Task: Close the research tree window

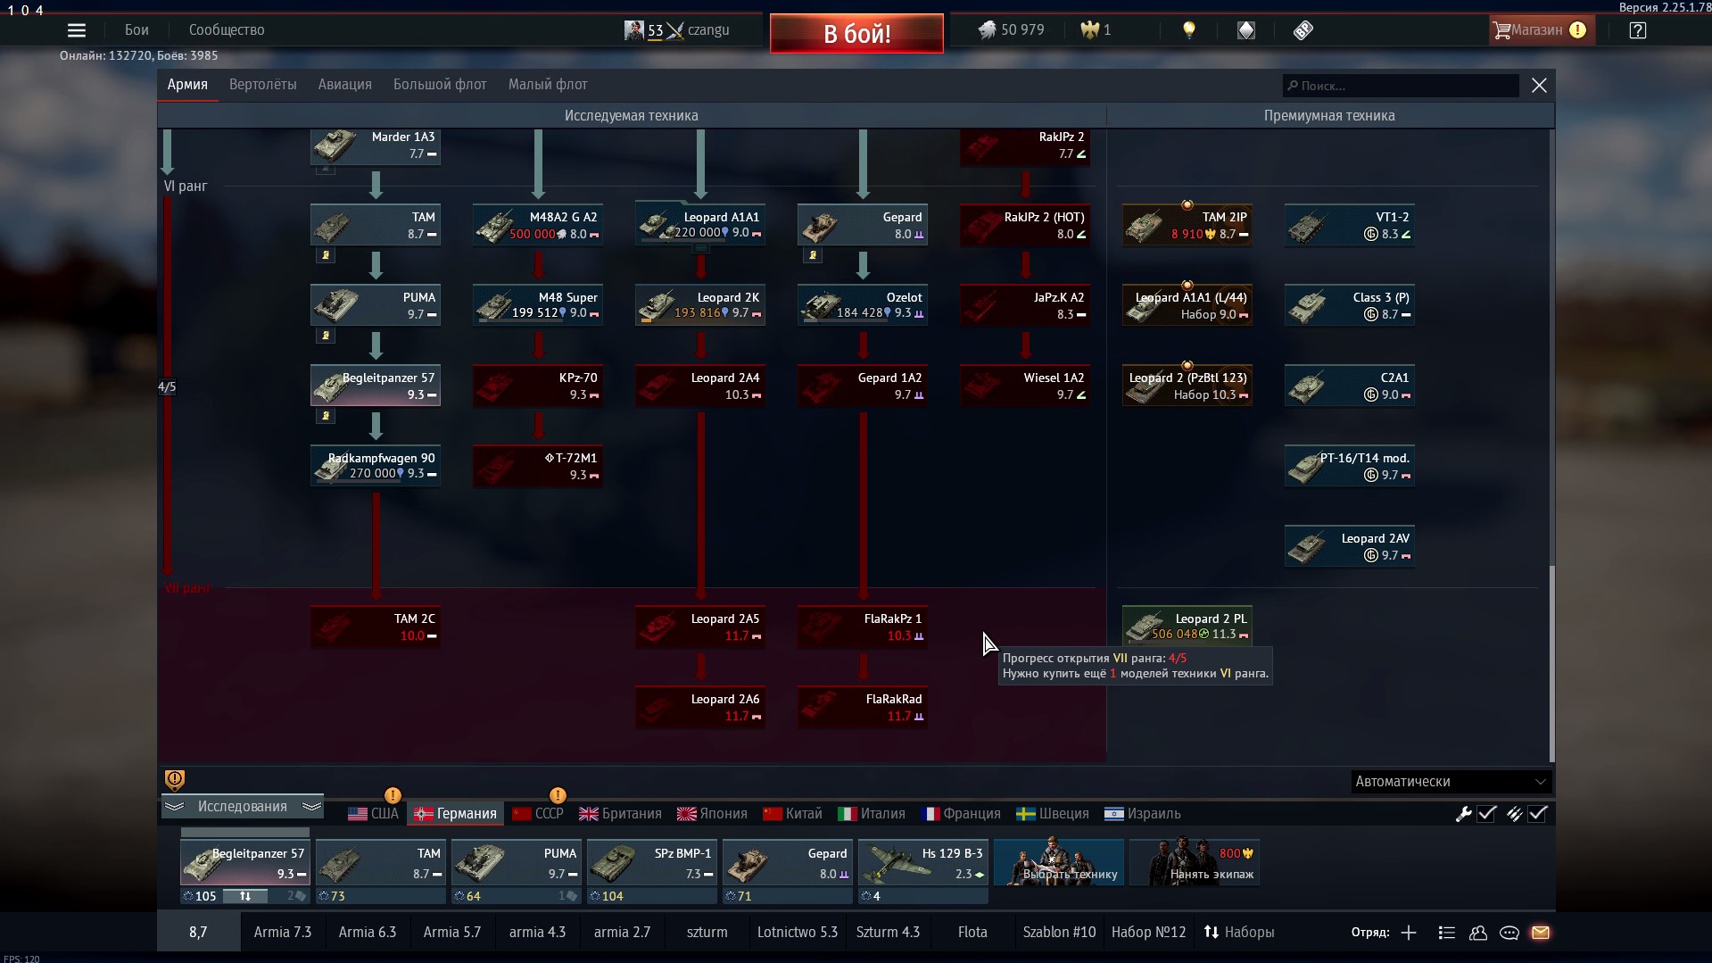Action: pos(1539,86)
